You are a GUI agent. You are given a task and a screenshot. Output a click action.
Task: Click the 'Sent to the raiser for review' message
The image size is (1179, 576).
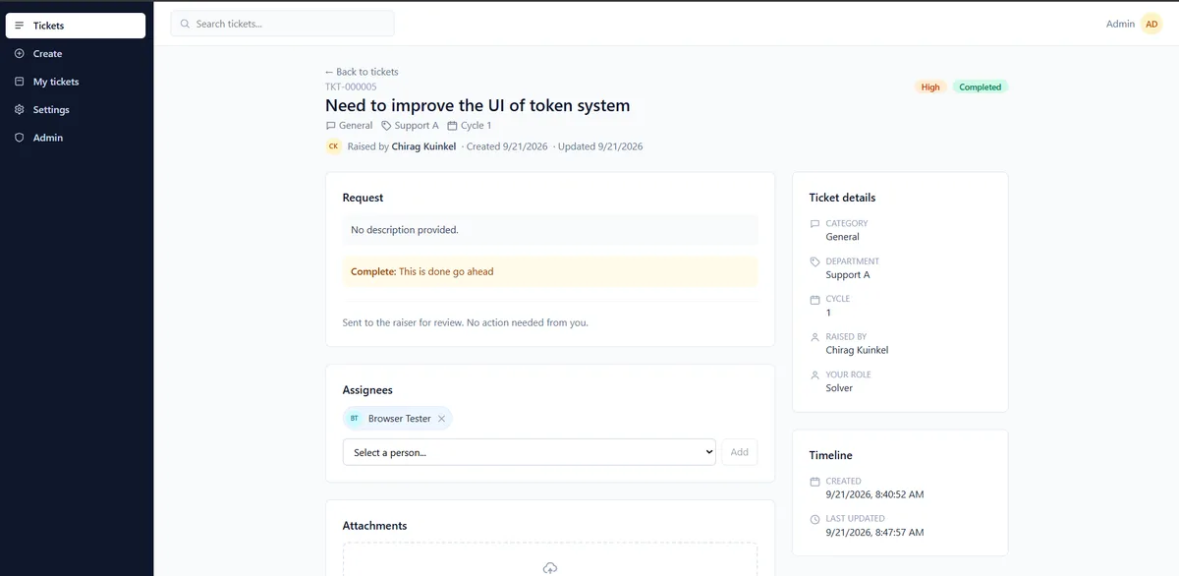[465, 322]
